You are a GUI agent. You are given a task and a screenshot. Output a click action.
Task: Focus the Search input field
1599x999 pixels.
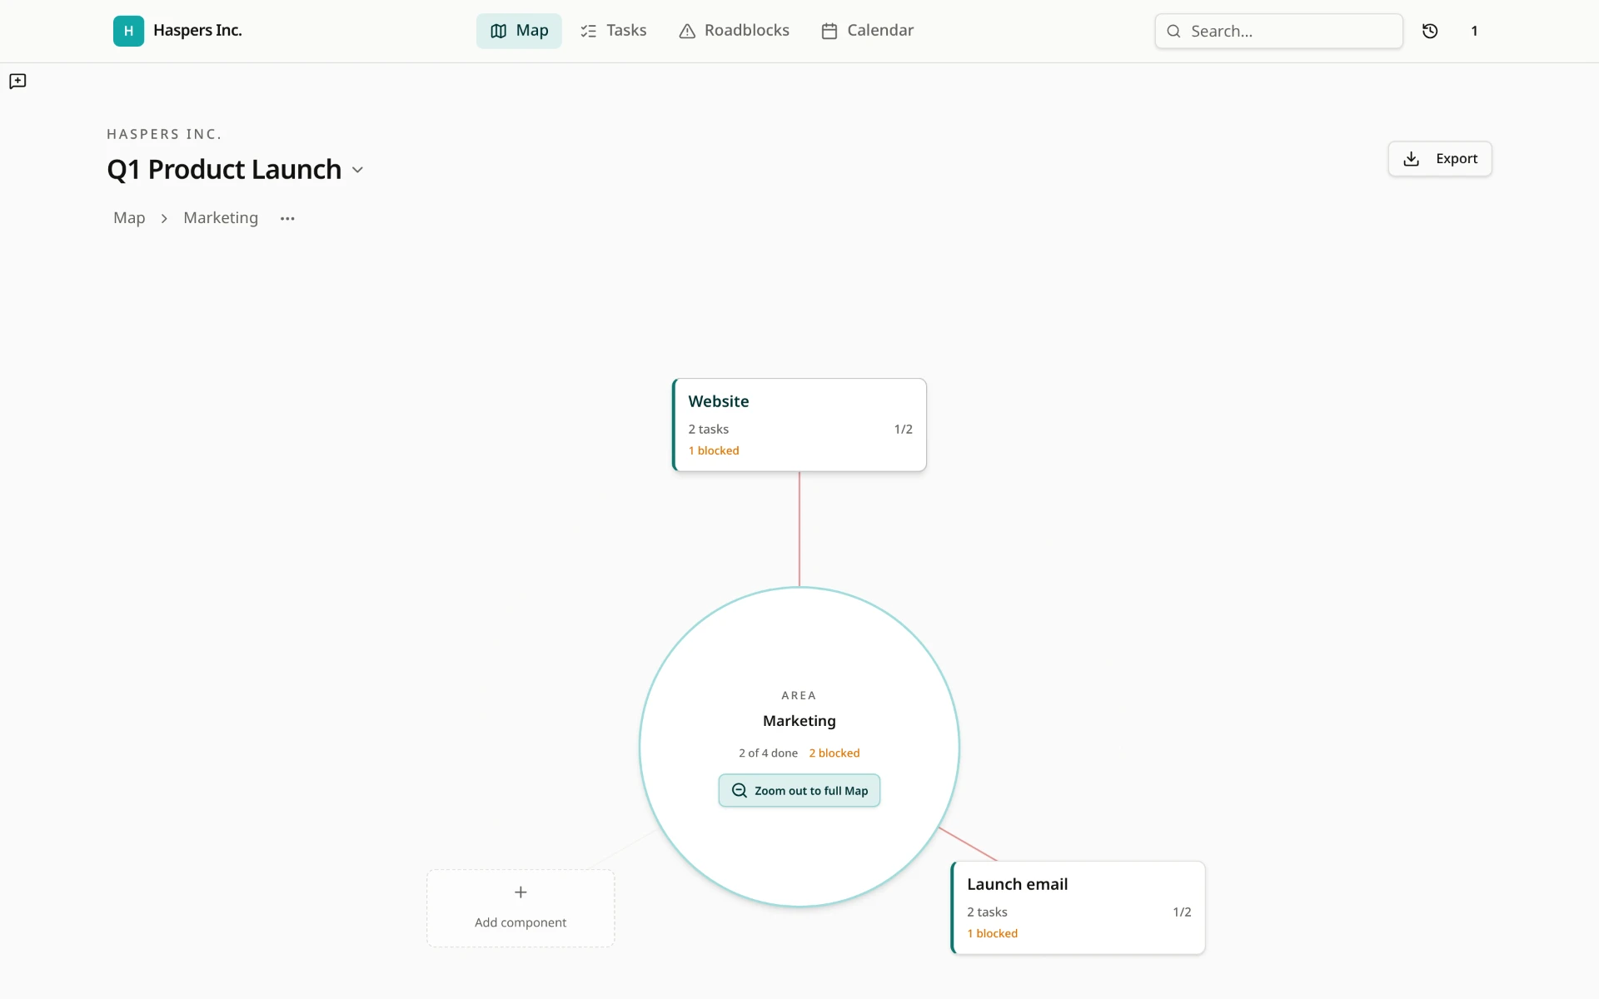point(1278,31)
